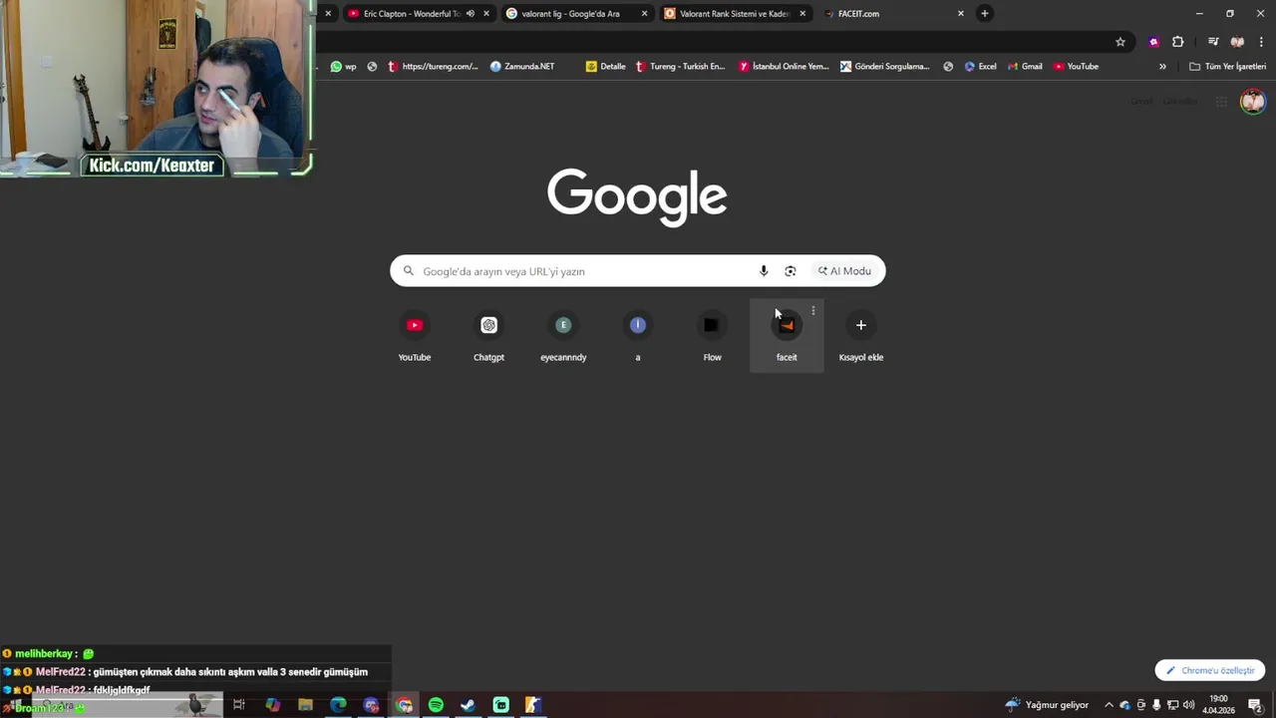1276x718 pixels.
Task: Open the Chrome profile avatar in toolbar
Action: [1237, 42]
